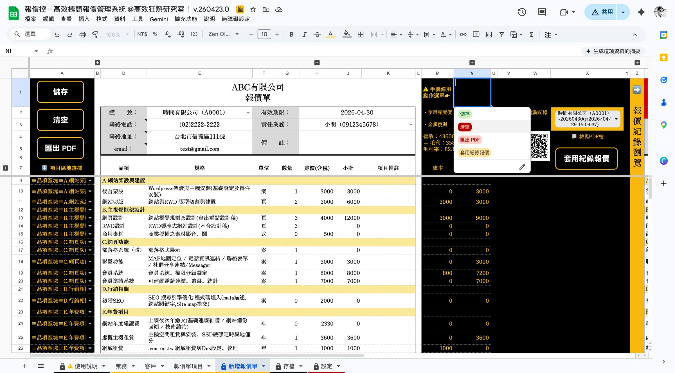Screen dimensions: 675x373
Task: Click the insert comment icon
Action: click(476, 34)
